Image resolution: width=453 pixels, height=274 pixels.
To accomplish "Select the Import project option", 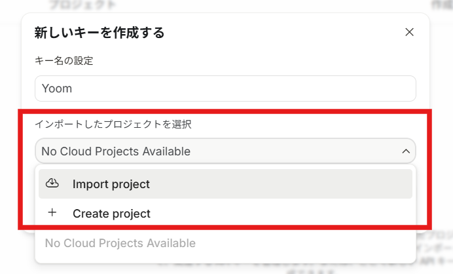I will point(225,184).
